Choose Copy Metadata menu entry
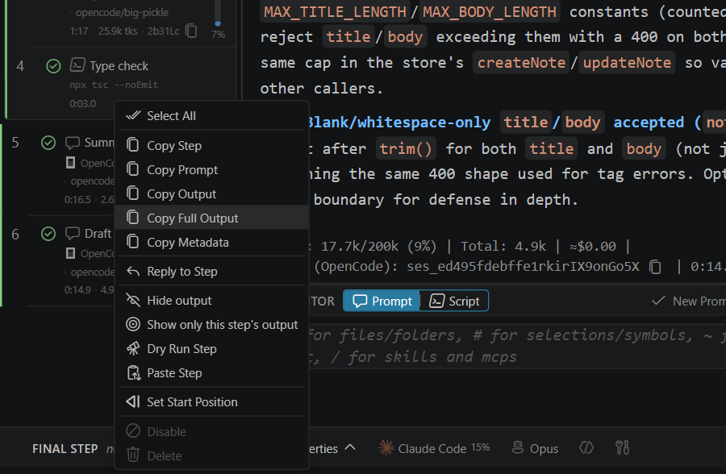 [212, 242]
